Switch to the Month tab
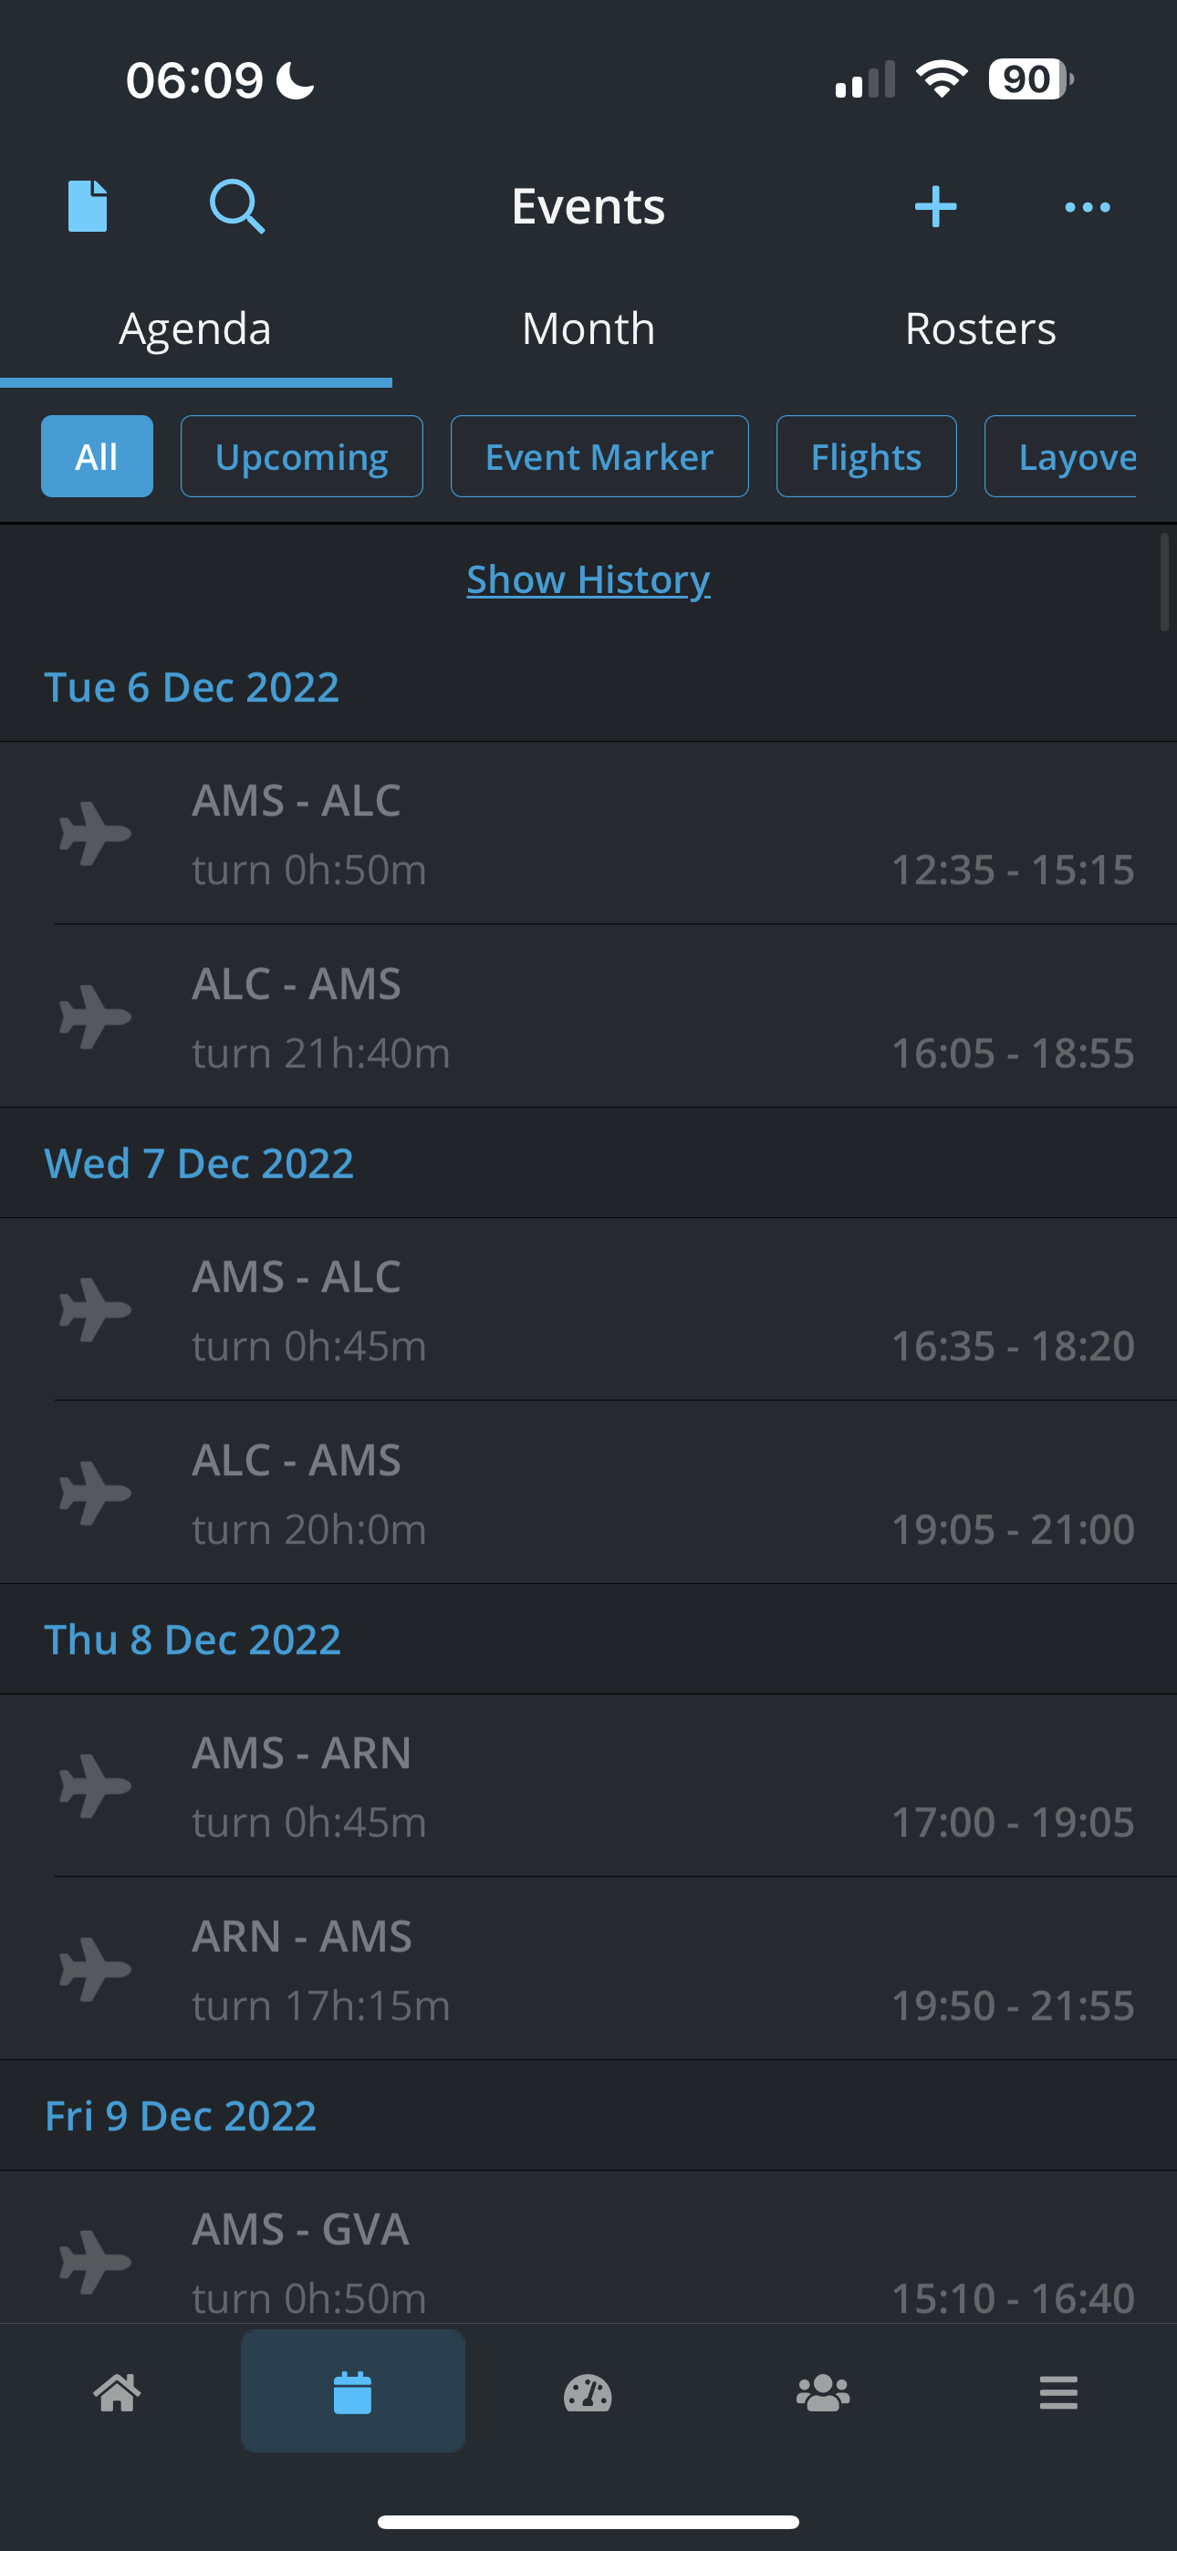Viewport: 1177px width, 2551px height. 588,328
